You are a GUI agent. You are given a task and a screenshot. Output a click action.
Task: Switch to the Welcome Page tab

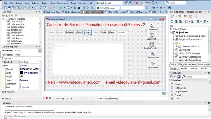tap(52, 12)
